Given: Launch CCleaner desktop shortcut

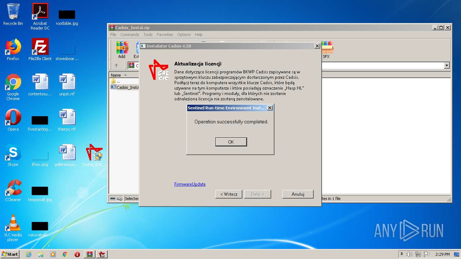Looking at the screenshot, I should (13, 191).
